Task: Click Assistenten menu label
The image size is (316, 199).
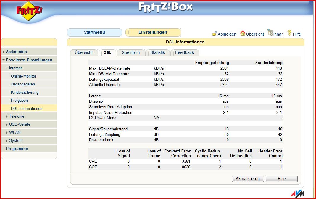Action: coord(16,52)
